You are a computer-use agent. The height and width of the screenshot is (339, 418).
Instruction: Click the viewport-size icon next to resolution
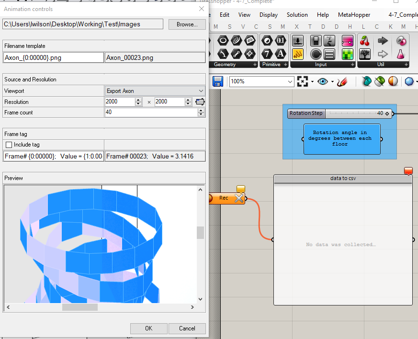point(200,102)
